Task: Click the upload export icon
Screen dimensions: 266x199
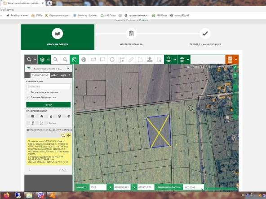Action: 150,60
